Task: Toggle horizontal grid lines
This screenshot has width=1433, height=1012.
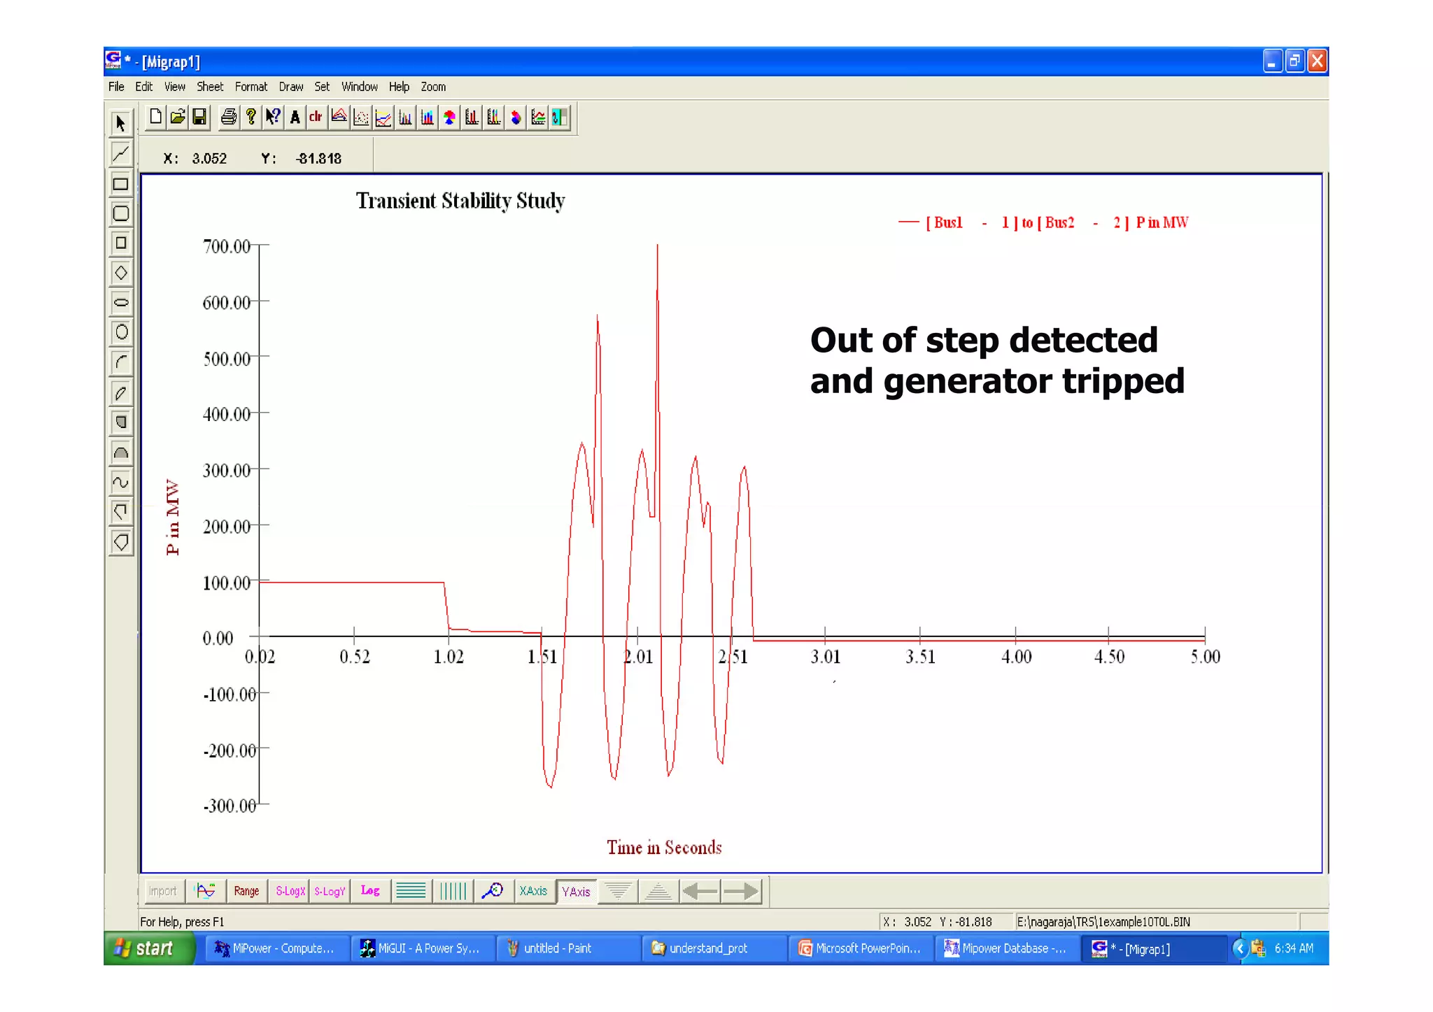Action: click(411, 891)
